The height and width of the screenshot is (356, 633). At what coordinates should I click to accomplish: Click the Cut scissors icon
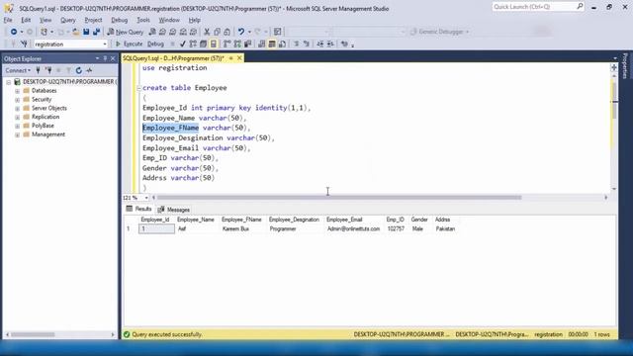(x=207, y=32)
